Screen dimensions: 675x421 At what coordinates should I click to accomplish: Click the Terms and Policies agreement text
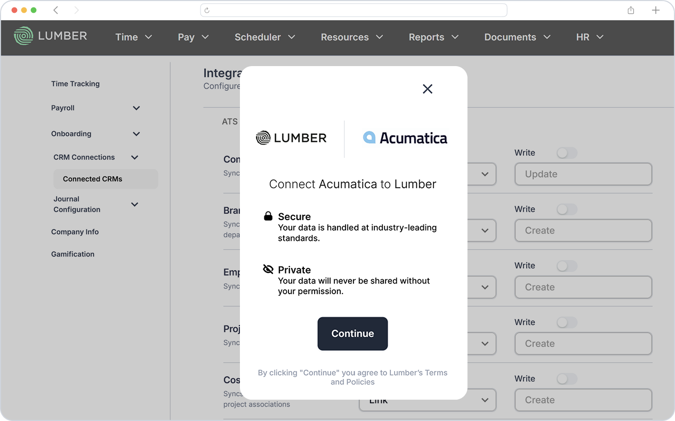click(352, 377)
